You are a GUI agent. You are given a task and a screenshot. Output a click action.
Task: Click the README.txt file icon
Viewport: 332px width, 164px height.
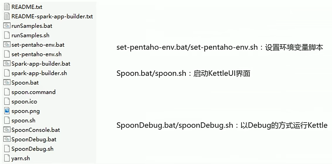click(x=7, y=7)
